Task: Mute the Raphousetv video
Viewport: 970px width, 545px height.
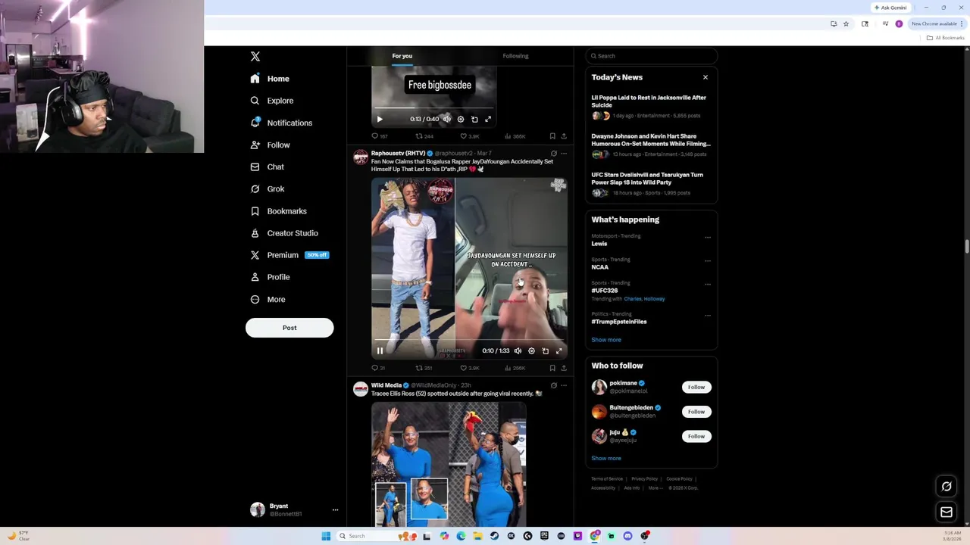Action: tap(518, 350)
